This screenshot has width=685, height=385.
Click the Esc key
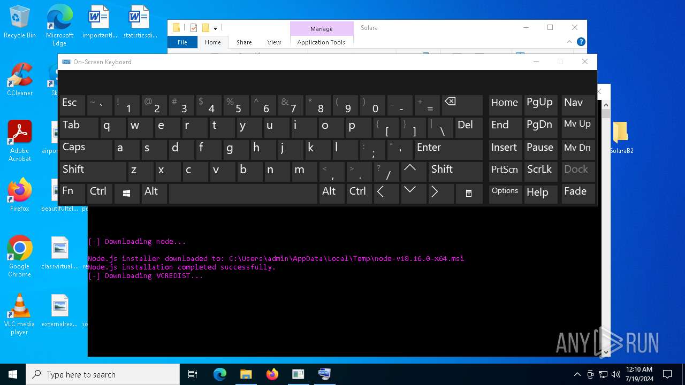click(72, 106)
